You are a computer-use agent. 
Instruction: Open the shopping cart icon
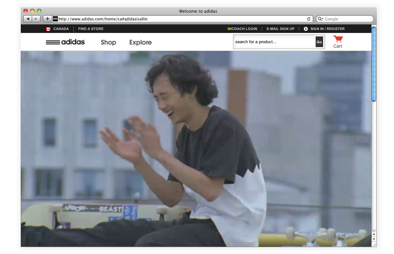pyautogui.click(x=338, y=39)
